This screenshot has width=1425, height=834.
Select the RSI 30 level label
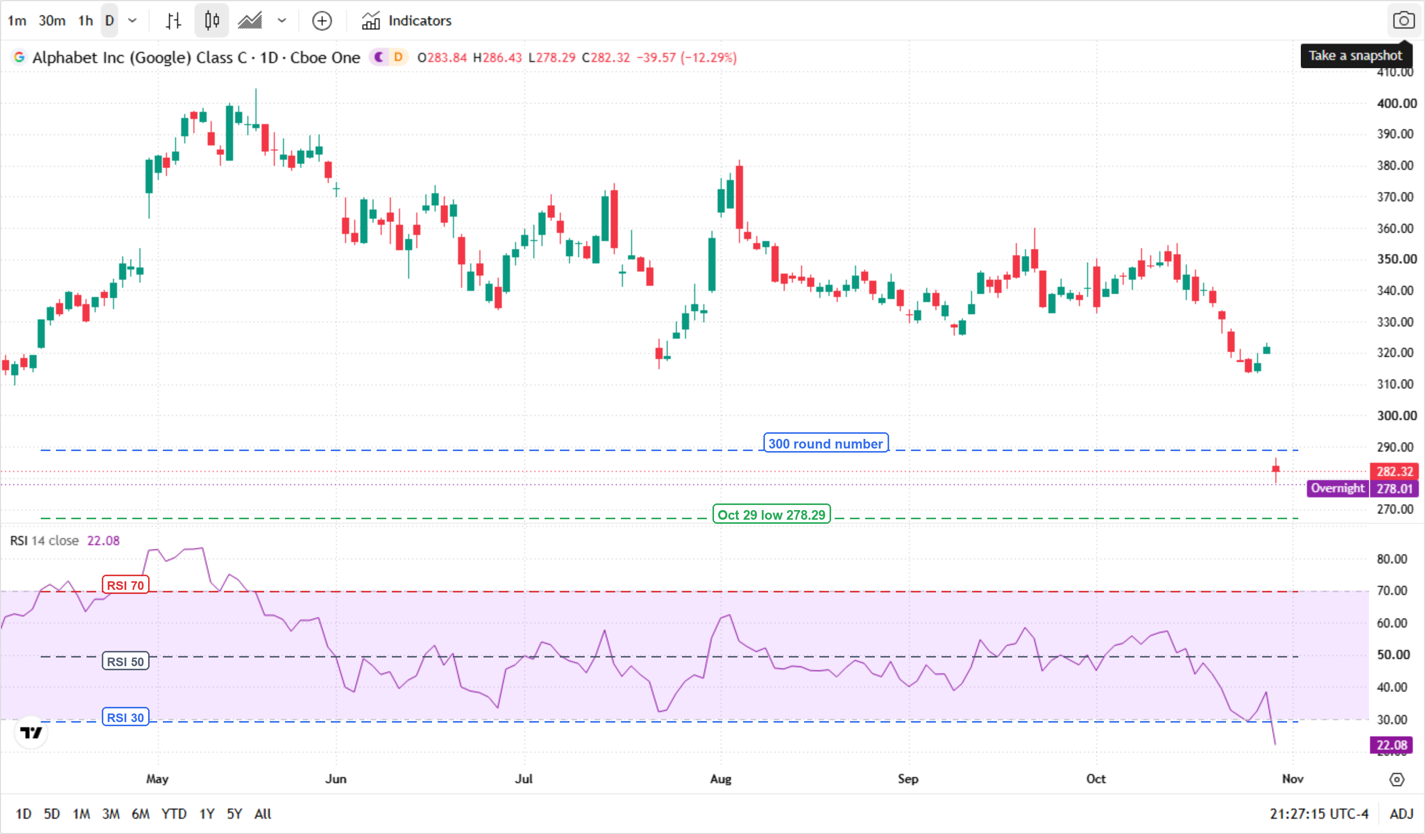tap(126, 718)
